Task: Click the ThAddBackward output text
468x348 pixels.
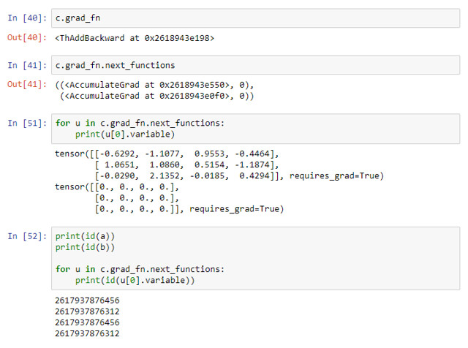Action: click(135, 37)
